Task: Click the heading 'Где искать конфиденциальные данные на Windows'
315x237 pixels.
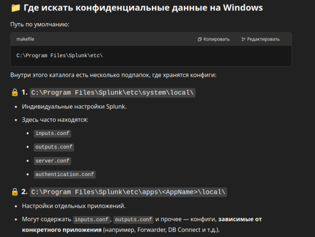Action: coord(143,8)
